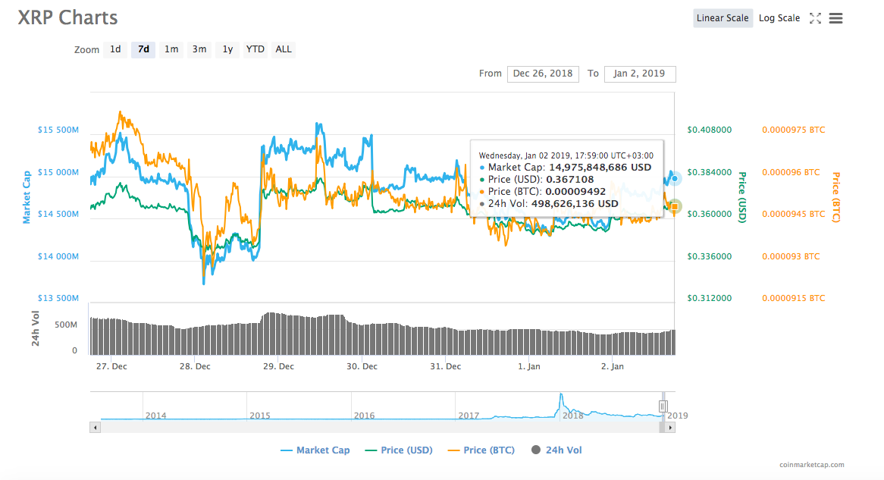This screenshot has height=480, width=884.
Task: Open the chart hamburger menu
Action: click(836, 18)
